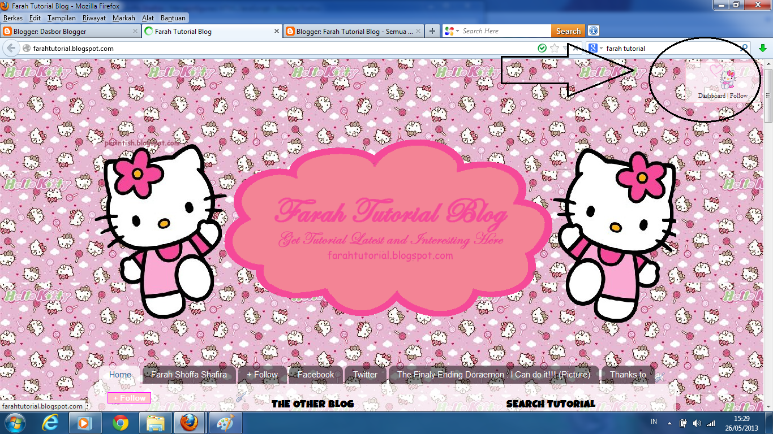Open a new tab with plus button
773x434 pixels.
click(432, 31)
